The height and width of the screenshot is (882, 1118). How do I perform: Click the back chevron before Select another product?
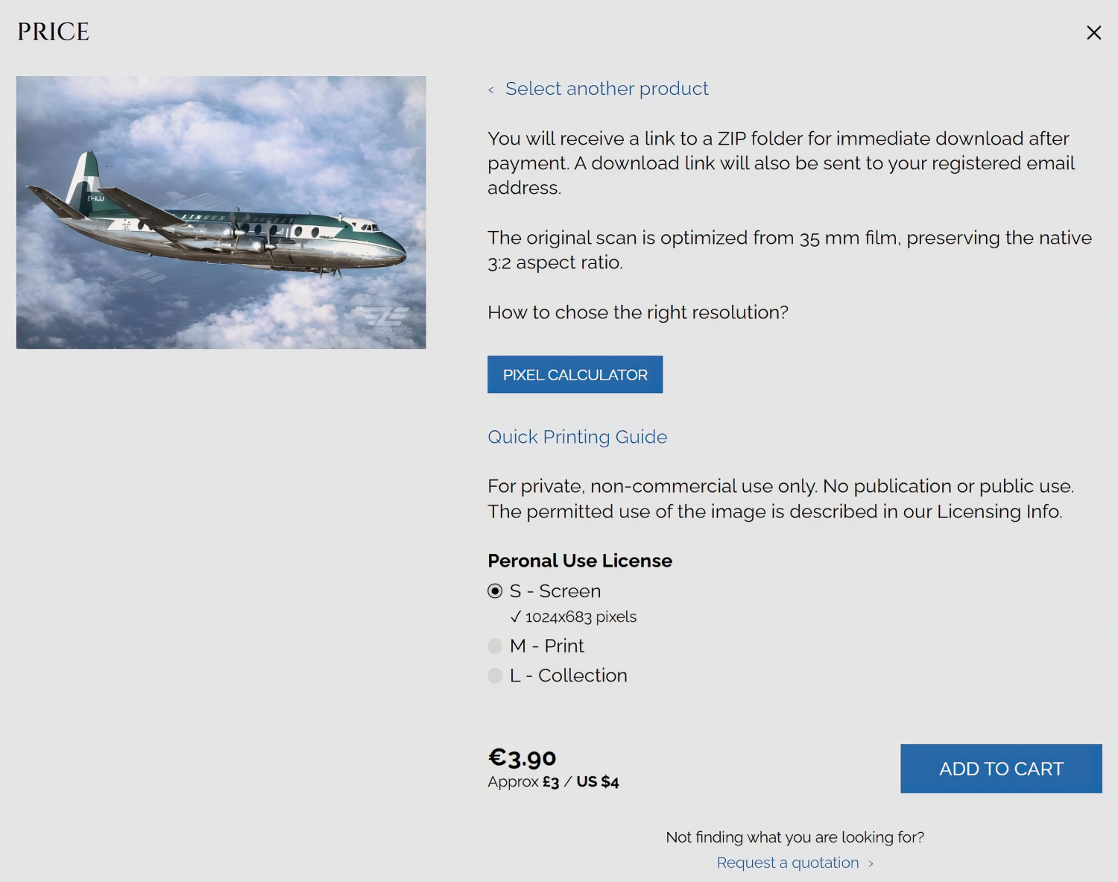(491, 90)
